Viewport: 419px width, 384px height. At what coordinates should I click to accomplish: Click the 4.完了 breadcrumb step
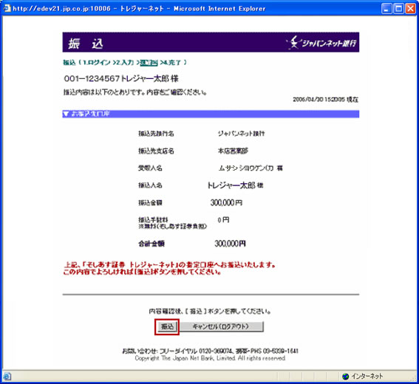pyautogui.click(x=172, y=63)
